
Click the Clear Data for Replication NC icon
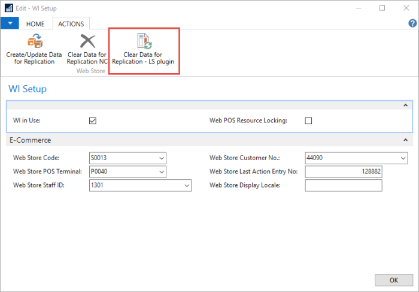(x=88, y=41)
